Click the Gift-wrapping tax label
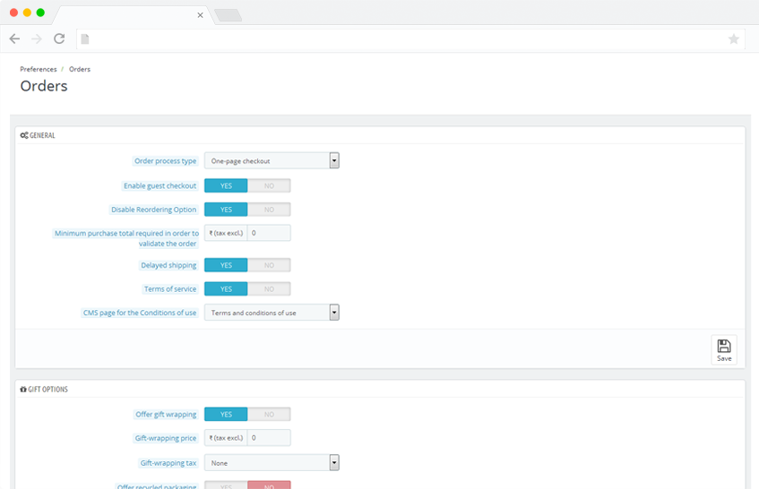Image resolution: width=759 pixels, height=489 pixels. [x=168, y=463]
